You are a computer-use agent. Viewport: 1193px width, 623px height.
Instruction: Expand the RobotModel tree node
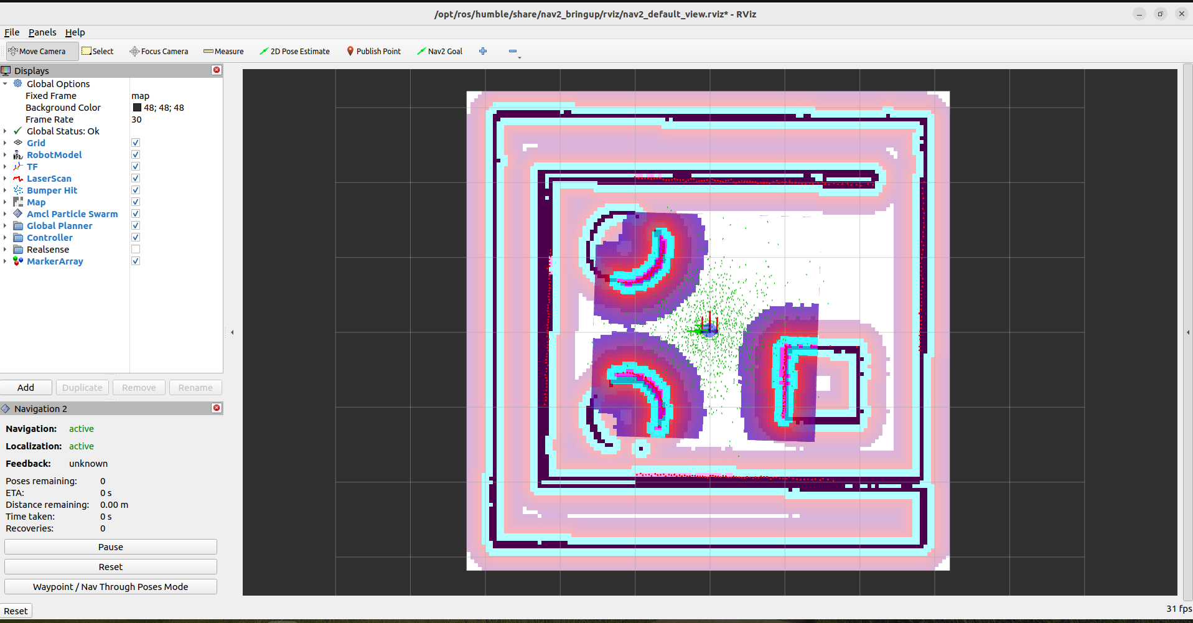(x=5, y=154)
